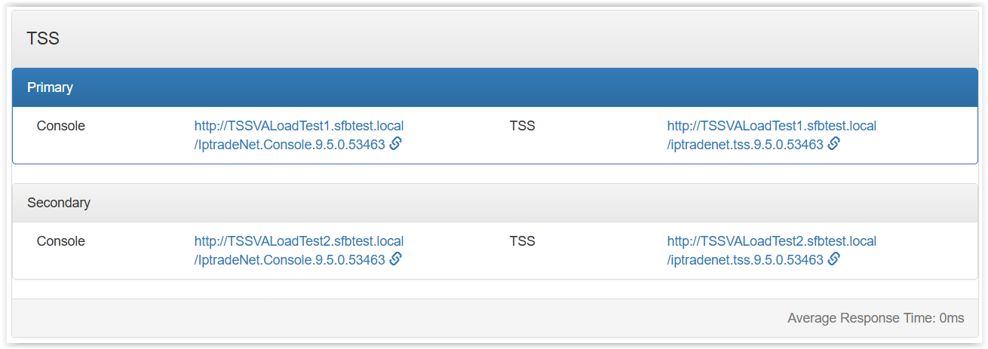Click the Console label in Primary panel
The height and width of the screenshot is (349, 988).
pos(60,126)
